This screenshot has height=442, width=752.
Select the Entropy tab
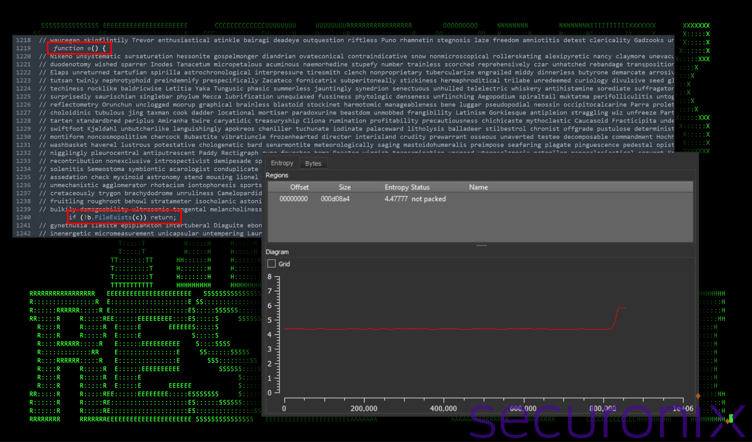[282, 163]
